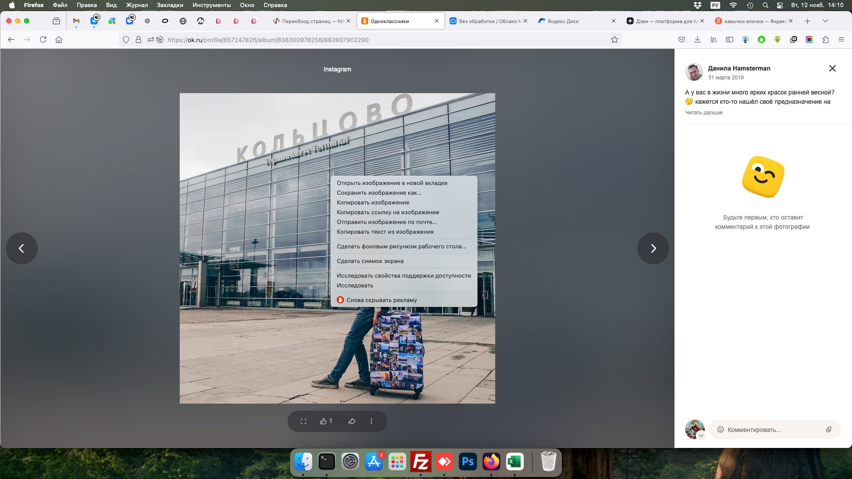This screenshot has width=852, height=479.
Task: Select Копировать изображение from context menu
Action: pyautogui.click(x=404, y=202)
